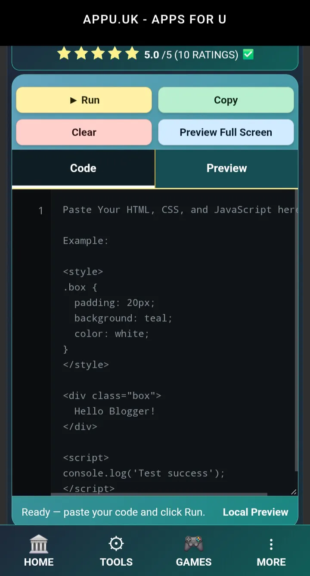Click the third rating star

98,54
